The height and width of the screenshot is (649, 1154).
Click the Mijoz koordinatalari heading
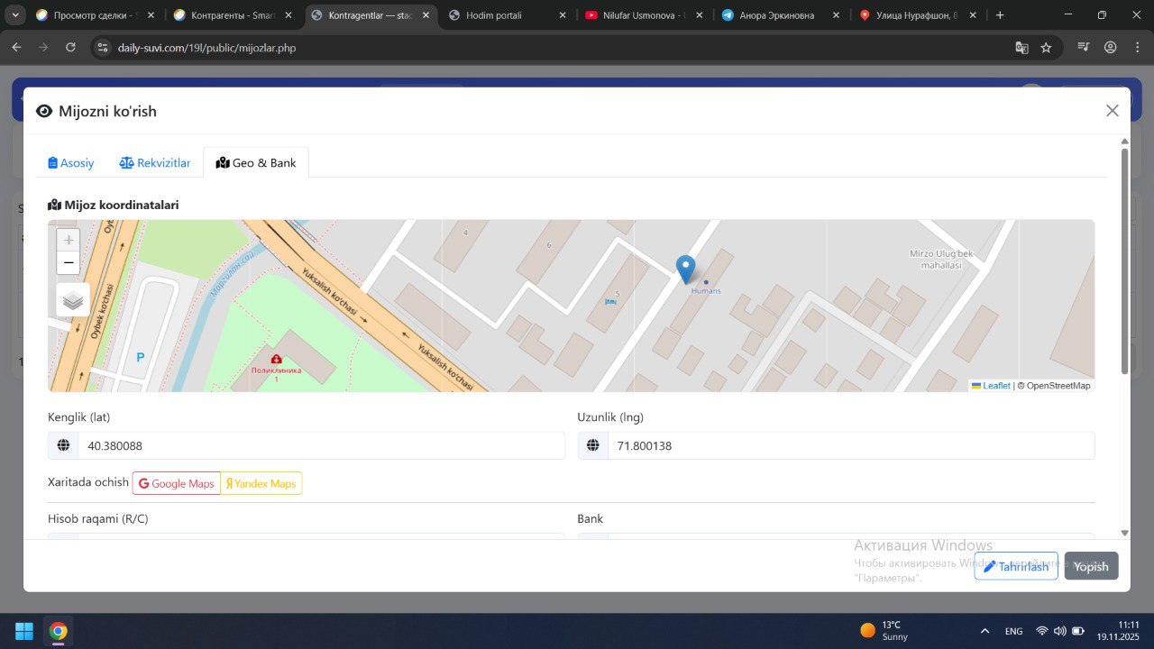coord(114,205)
